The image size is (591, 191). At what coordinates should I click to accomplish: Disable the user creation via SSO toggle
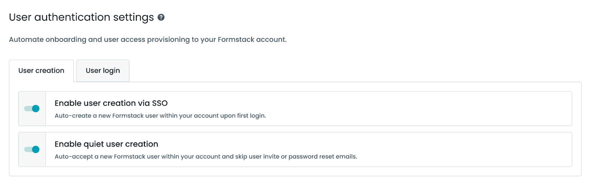tap(32, 109)
